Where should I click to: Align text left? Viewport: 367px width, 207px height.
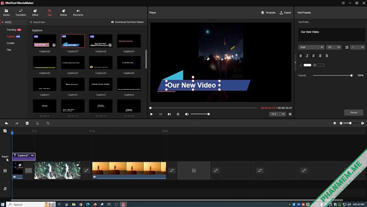point(314,56)
